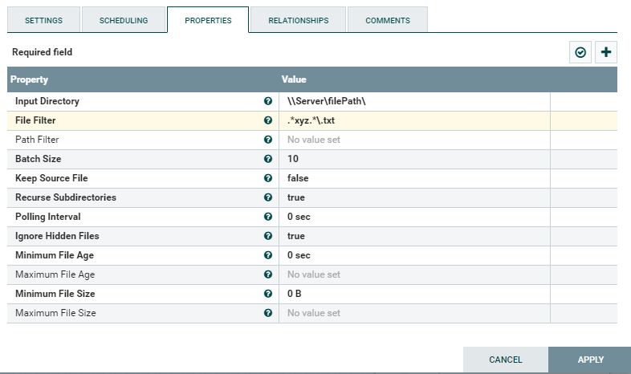Switch to the Settings tab
The width and height of the screenshot is (631, 374).
click(44, 20)
